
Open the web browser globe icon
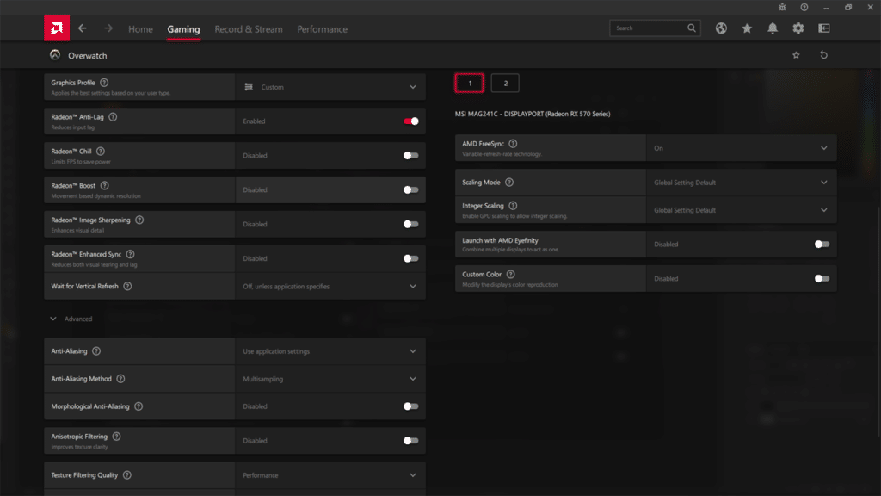[x=721, y=28]
